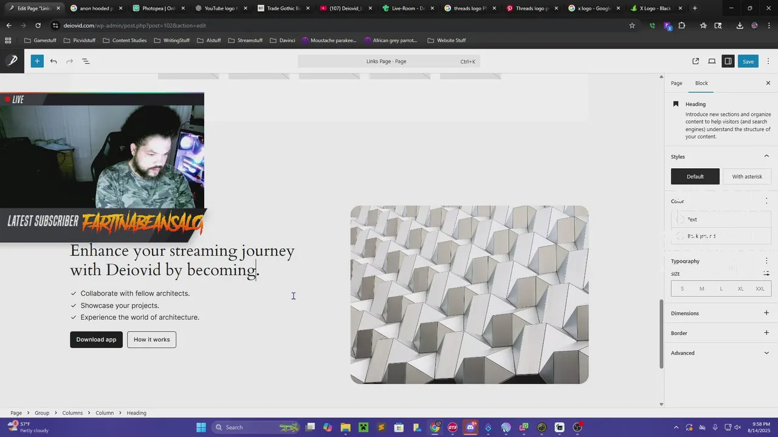Select the Default heading style

pos(695,177)
